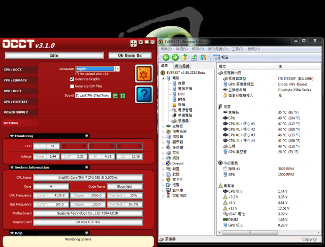
Task: Click the green browse button next to Sound
Action: click(x=115, y=96)
